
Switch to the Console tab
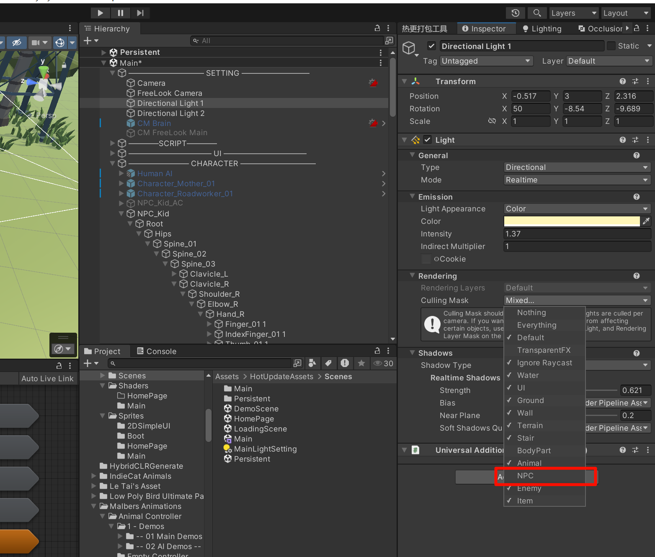(x=157, y=351)
